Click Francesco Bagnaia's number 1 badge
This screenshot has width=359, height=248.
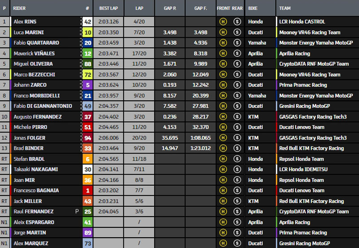point(88,190)
